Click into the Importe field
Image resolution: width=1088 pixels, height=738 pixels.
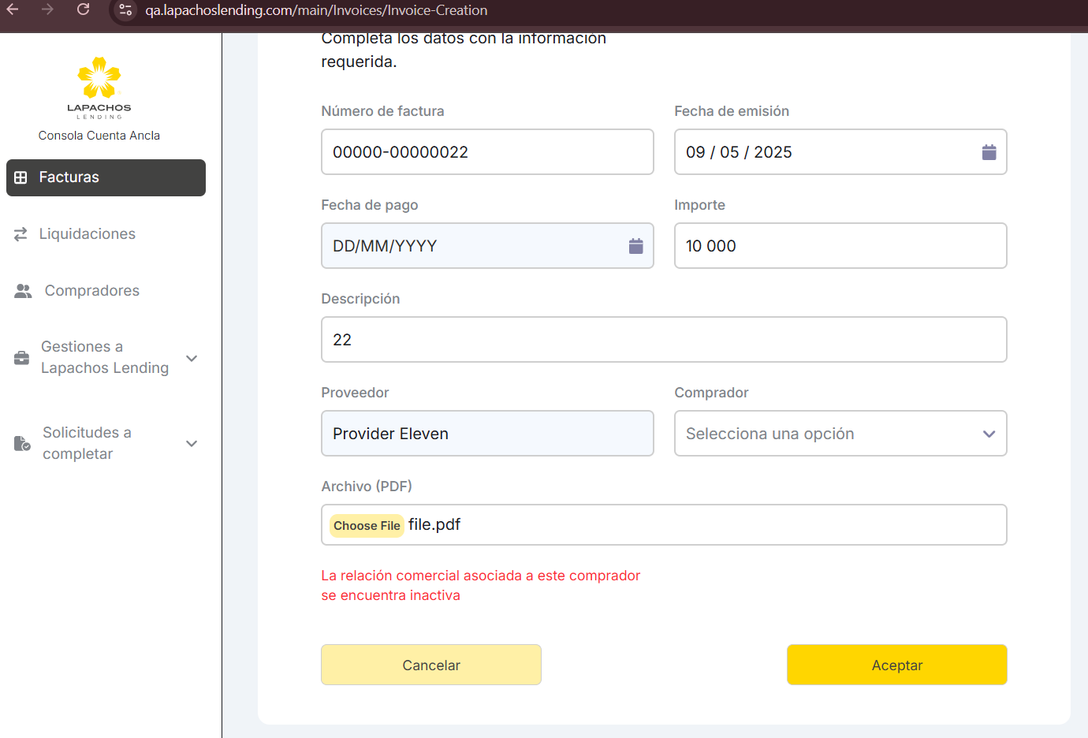click(x=840, y=246)
